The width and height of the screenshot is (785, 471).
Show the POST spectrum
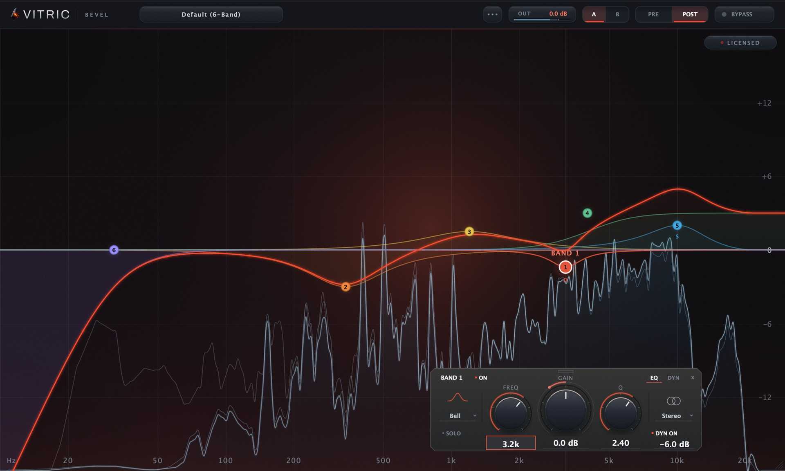point(690,14)
